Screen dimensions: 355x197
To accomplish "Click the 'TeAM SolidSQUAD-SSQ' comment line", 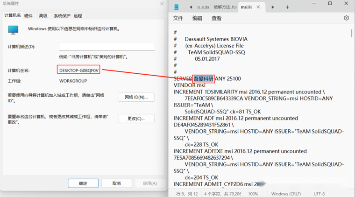I will pos(216,52).
